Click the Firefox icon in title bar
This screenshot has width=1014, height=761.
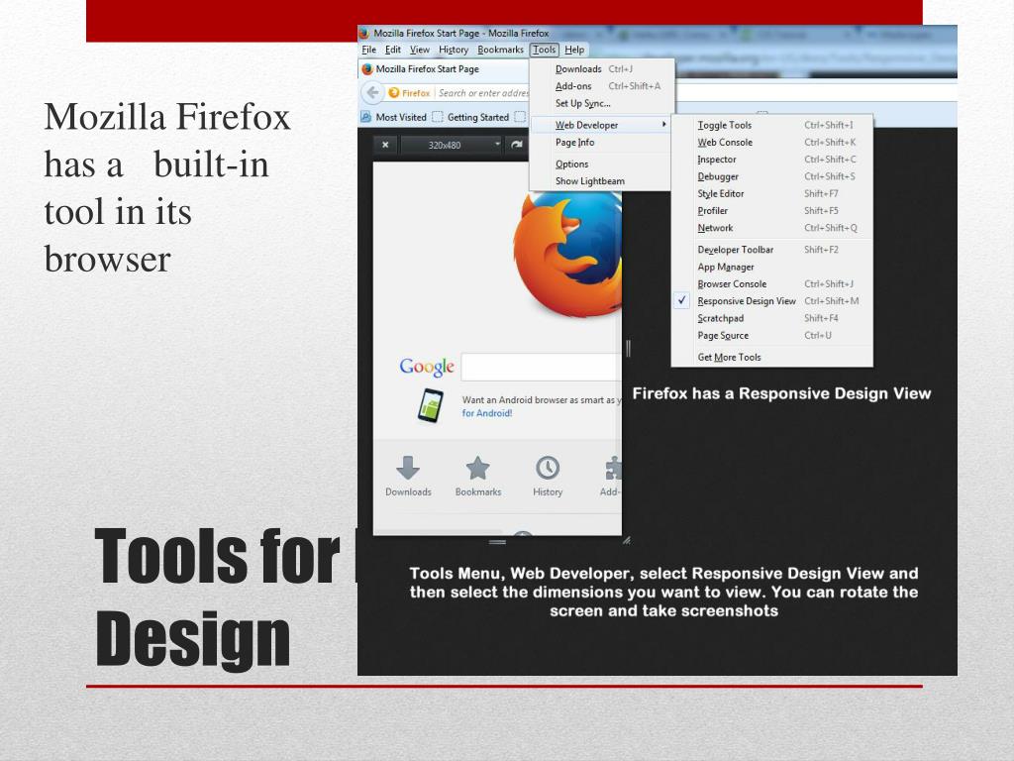pyautogui.click(x=364, y=33)
